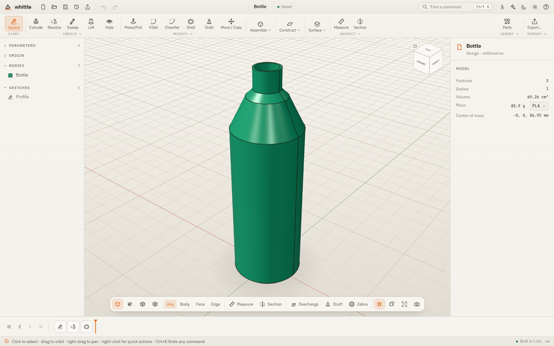Switch to wireframe display mode
Screen dimensions: 554x346
pyautogui.click(x=143, y=304)
